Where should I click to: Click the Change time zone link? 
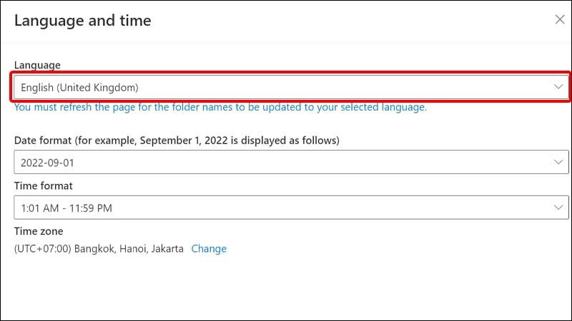click(209, 248)
